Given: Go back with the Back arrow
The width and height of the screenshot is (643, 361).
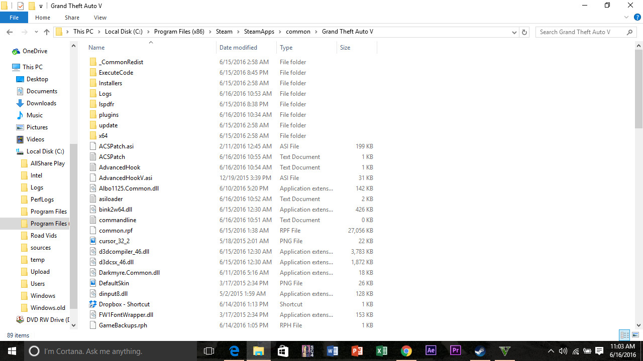Looking at the screenshot, I should pyautogui.click(x=10, y=32).
